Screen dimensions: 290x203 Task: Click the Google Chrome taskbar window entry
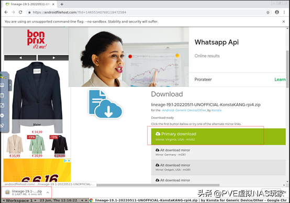[189, 200]
